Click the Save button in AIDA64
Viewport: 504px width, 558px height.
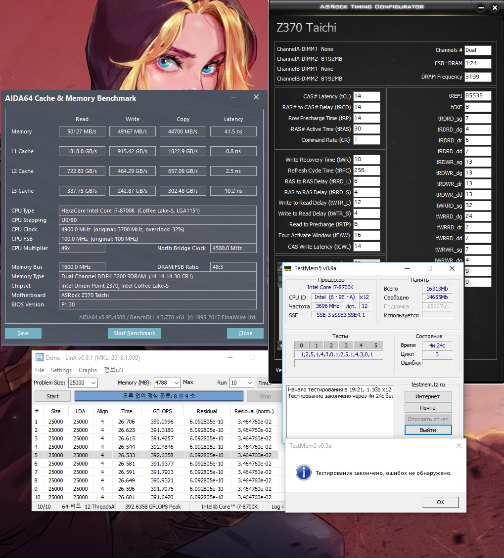tap(23, 333)
